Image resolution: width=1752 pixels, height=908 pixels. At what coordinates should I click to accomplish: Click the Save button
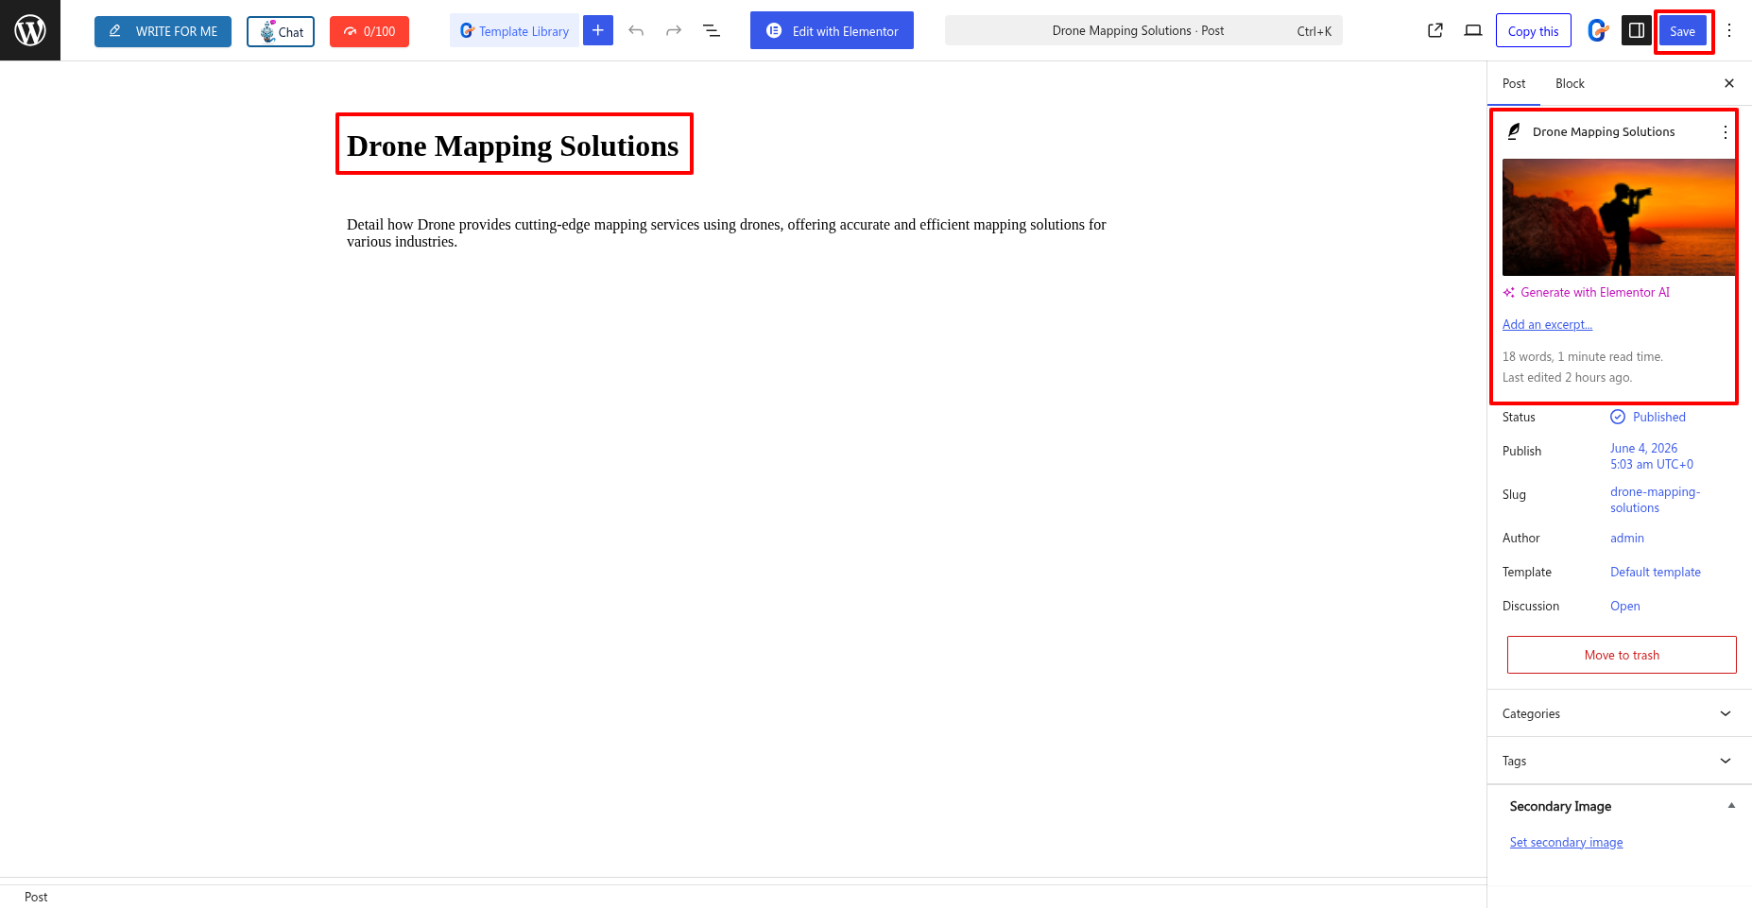click(x=1683, y=31)
